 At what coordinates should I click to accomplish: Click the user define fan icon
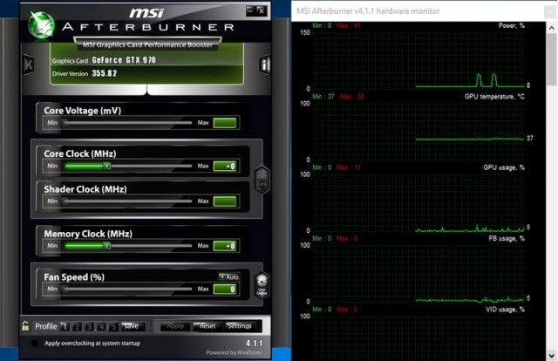(x=262, y=285)
